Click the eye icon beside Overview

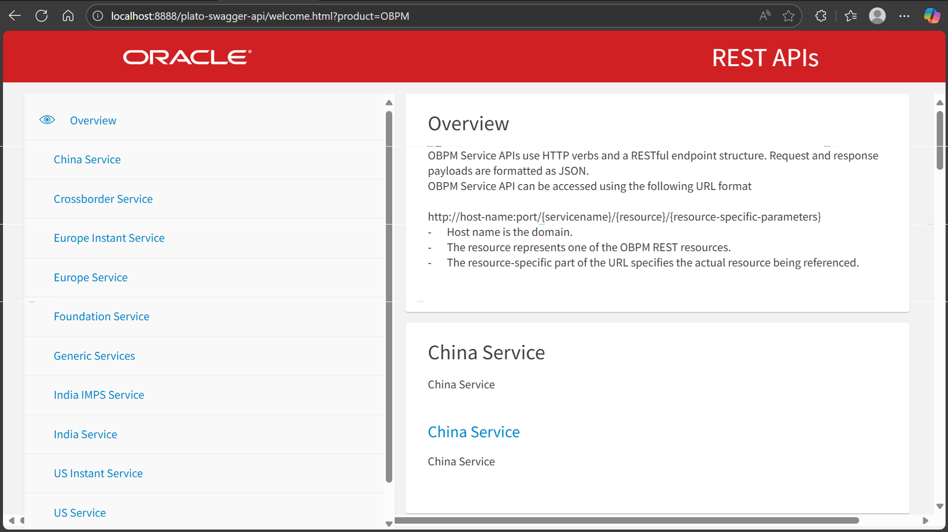coord(47,120)
